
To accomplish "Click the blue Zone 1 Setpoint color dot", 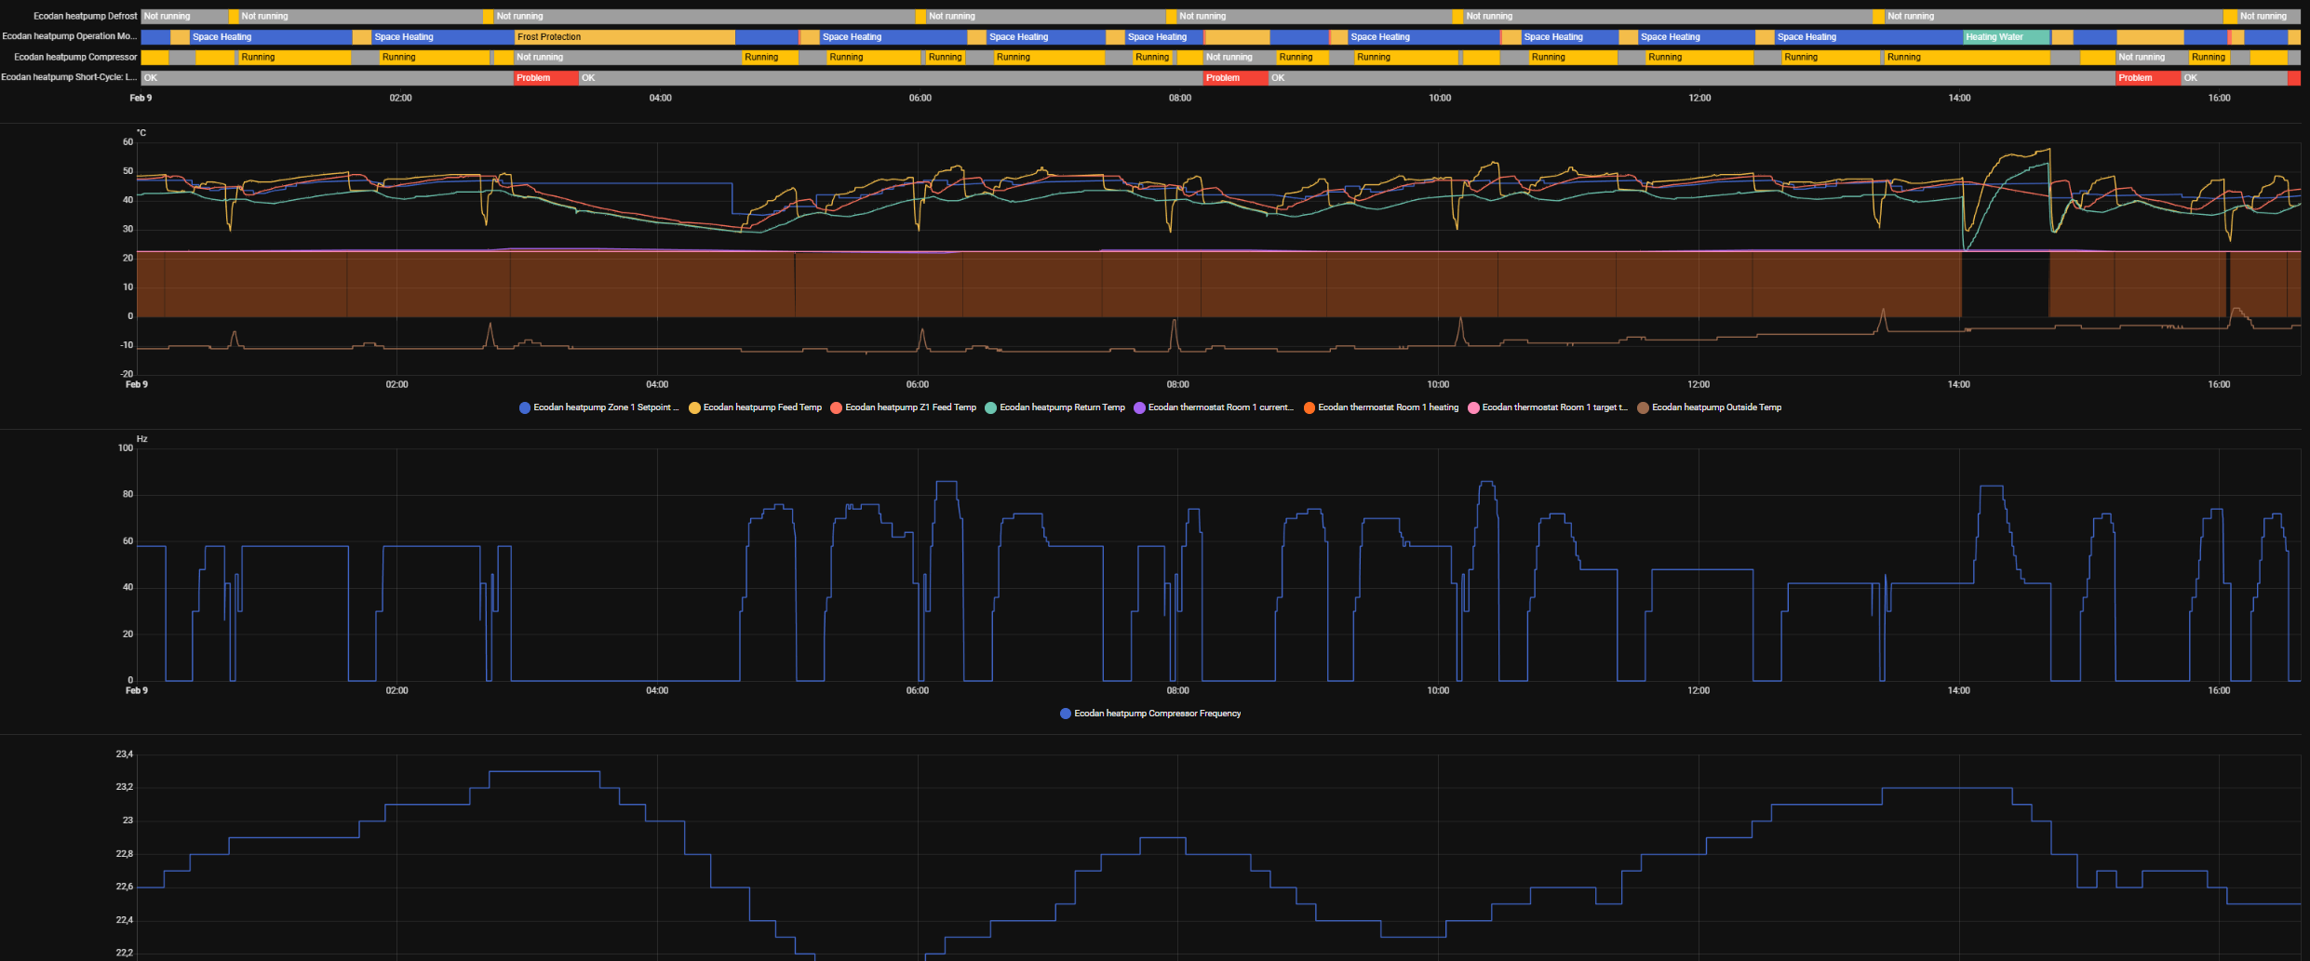I will pos(525,407).
